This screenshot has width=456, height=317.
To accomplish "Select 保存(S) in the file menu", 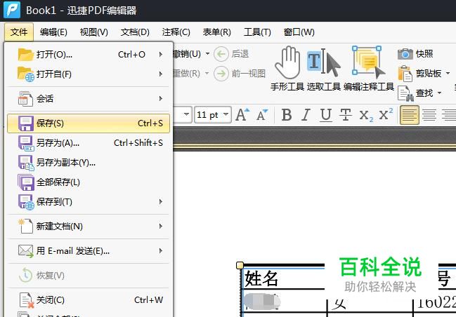I will click(x=88, y=123).
